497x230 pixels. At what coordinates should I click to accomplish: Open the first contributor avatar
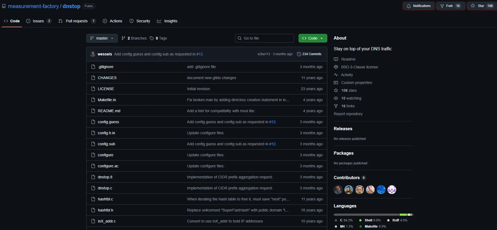[338, 190]
